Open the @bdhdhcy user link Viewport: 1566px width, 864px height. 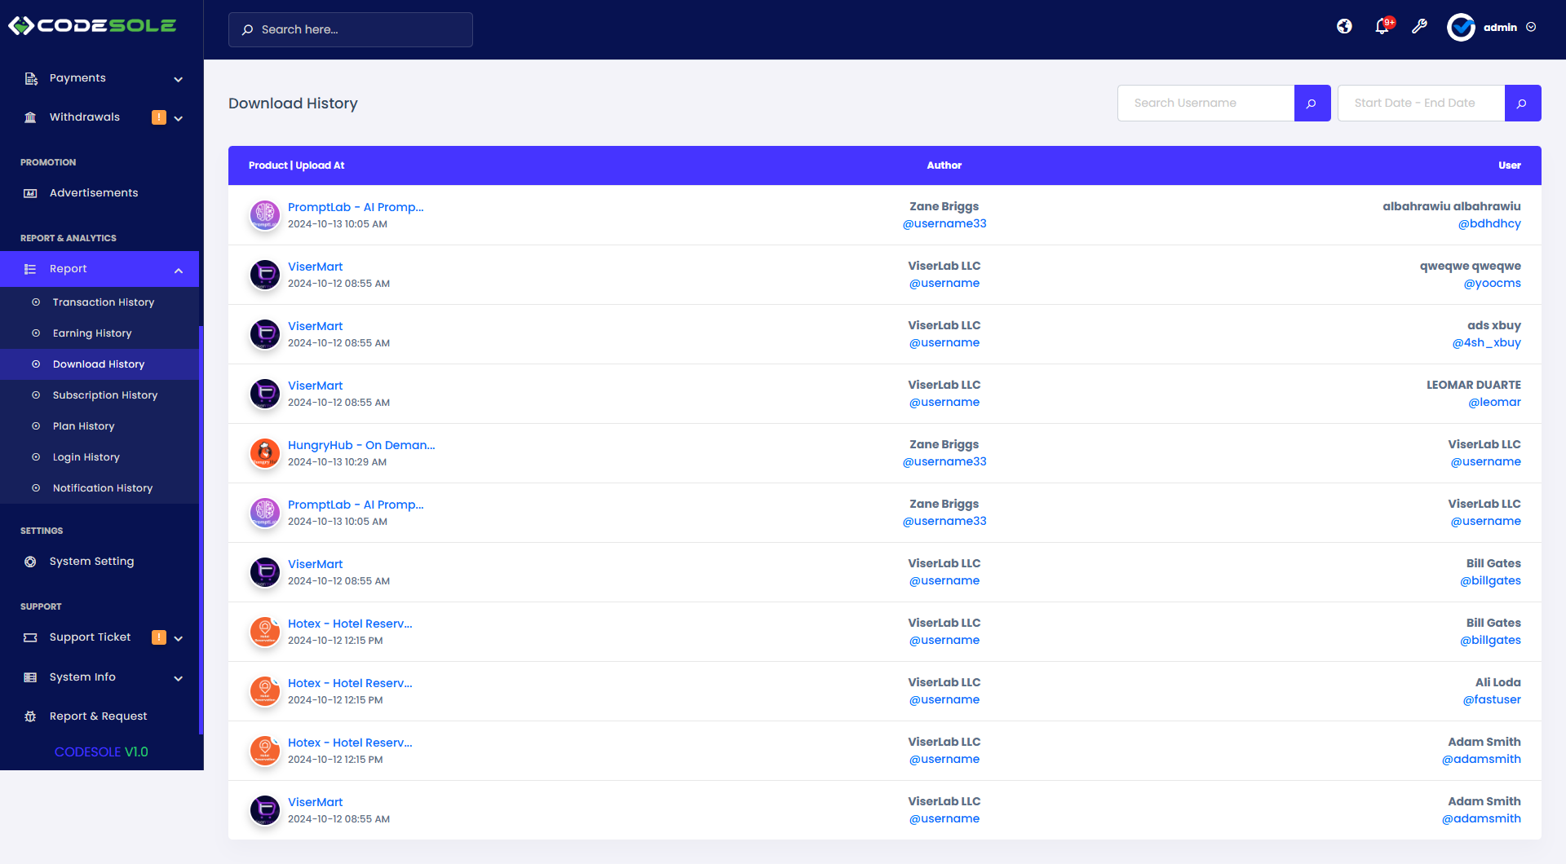(1489, 223)
